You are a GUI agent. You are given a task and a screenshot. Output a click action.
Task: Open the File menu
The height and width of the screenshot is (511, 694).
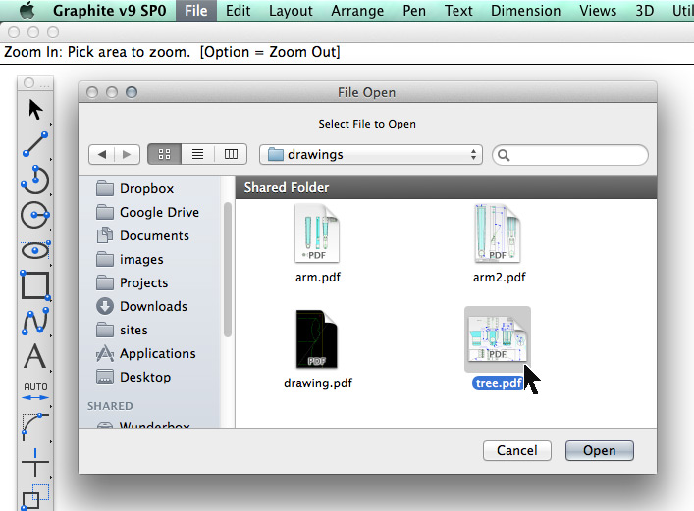[x=195, y=11]
